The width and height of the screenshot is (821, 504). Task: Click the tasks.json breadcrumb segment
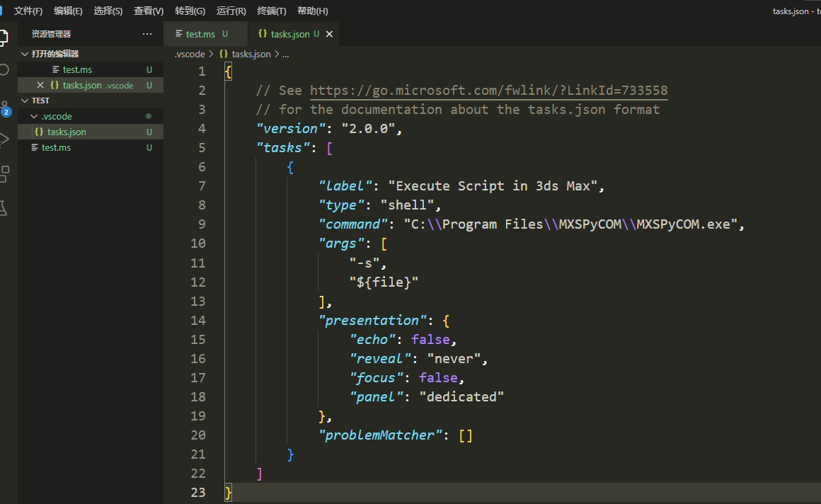tap(251, 54)
